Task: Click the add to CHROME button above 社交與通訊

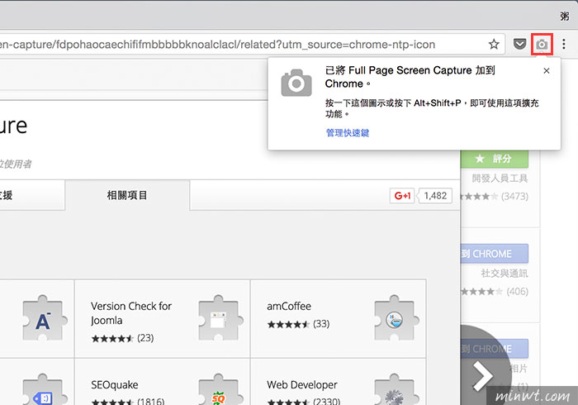Action: 495,254
